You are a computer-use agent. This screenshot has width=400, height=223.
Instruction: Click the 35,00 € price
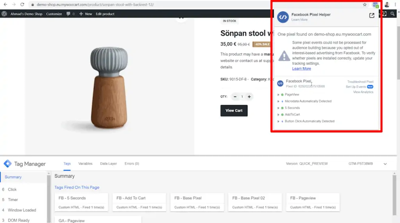click(228, 44)
